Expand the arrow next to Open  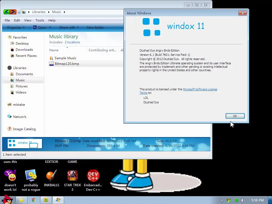50,27
